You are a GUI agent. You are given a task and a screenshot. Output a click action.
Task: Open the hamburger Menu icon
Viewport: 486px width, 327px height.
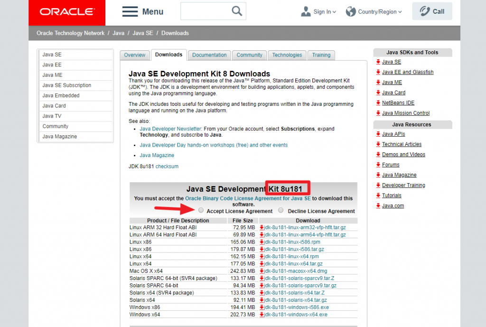(x=130, y=11)
